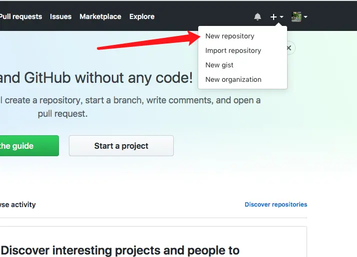
Task: Open the Discover repositories link
Action: [x=276, y=205]
